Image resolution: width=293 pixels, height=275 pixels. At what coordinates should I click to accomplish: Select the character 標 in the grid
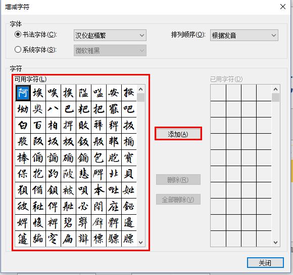pyautogui.click(x=99, y=239)
